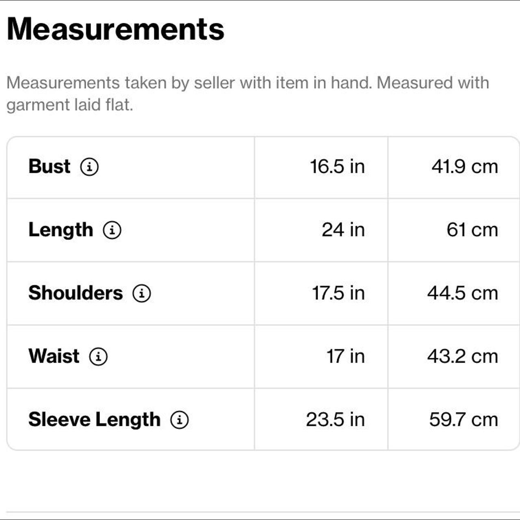The height and width of the screenshot is (520, 520).
Task: Select the 61 cm length value
Action: click(472, 230)
